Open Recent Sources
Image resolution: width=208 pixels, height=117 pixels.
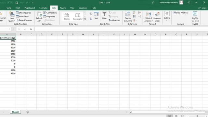[x=24, y=20]
